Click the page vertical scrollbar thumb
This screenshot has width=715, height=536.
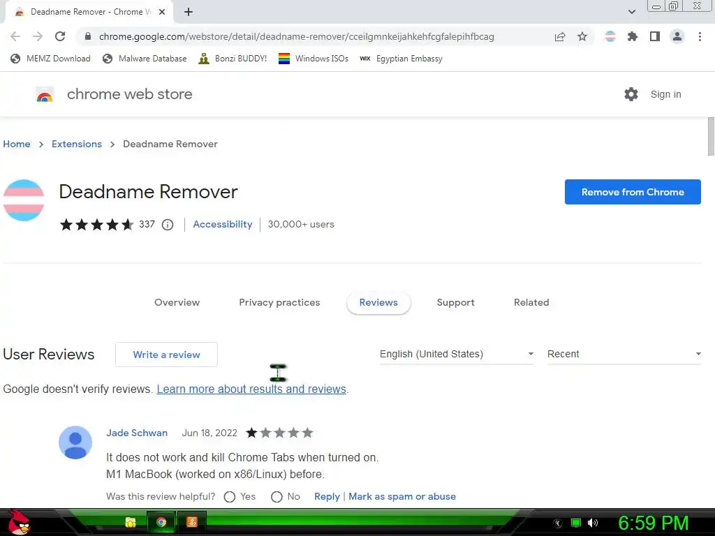(711, 137)
